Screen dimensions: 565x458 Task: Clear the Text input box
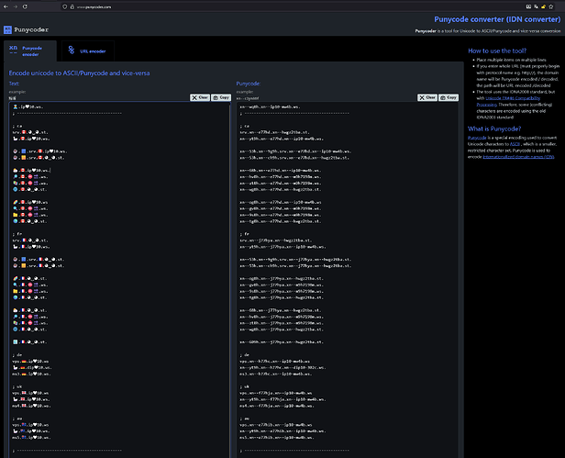click(200, 97)
